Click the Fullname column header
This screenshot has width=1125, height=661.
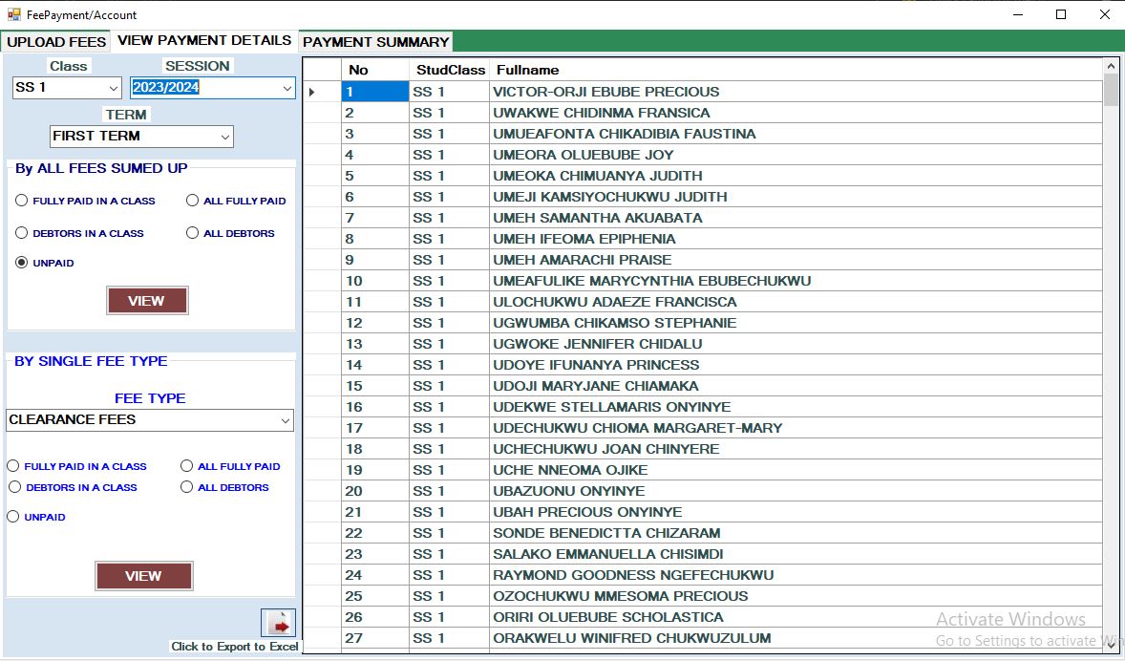coord(796,70)
